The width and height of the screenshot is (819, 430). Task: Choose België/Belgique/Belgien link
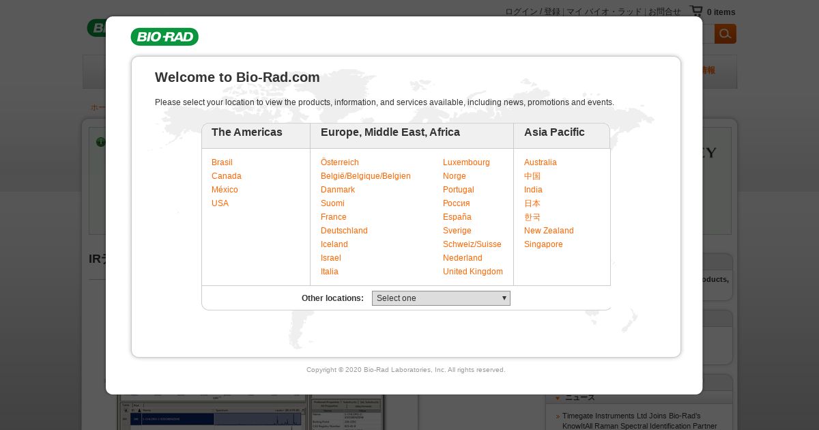tap(366, 176)
